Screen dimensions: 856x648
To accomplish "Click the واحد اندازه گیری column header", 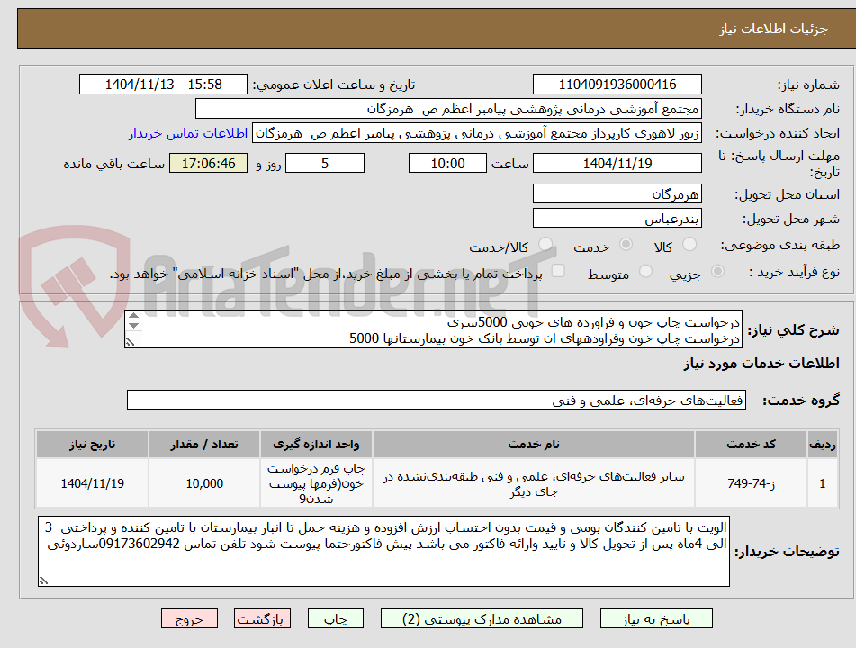I will click(316, 445).
